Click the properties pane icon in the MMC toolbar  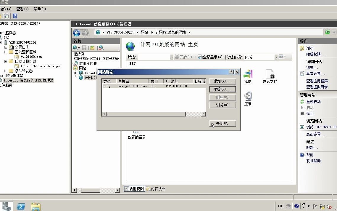point(6,16)
